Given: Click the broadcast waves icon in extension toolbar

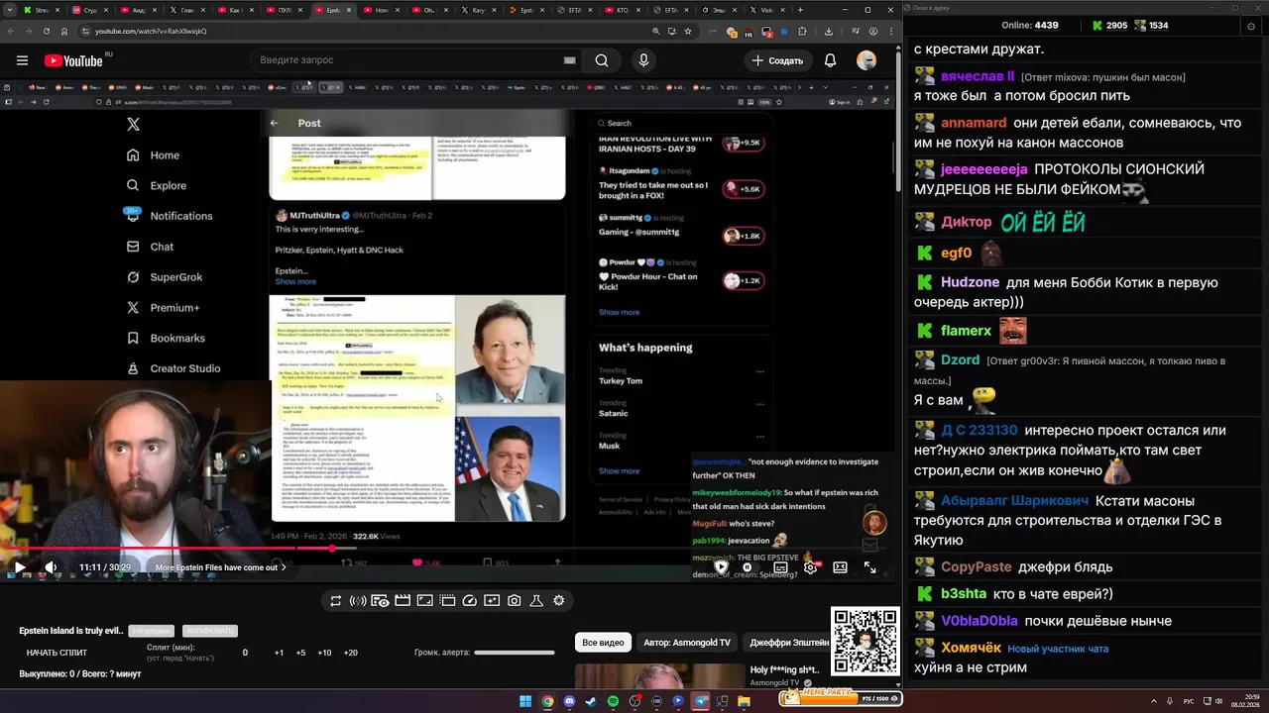Looking at the screenshot, I should click(358, 600).
